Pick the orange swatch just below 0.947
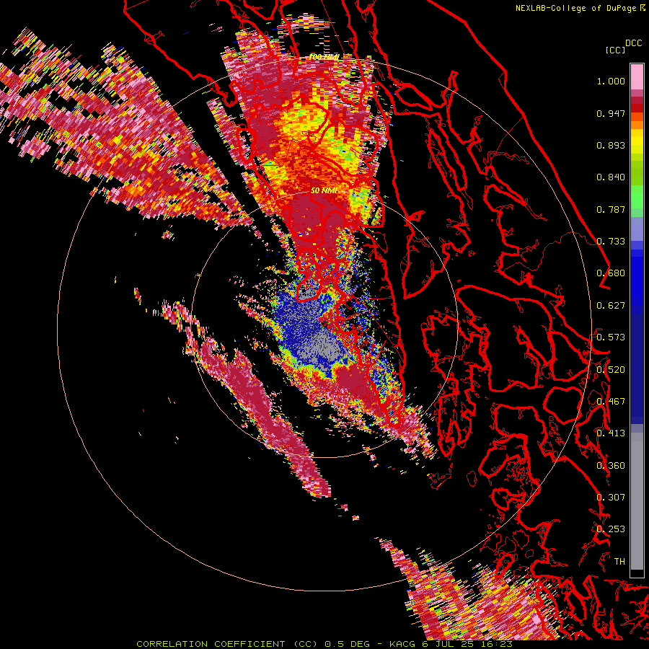Screen dimensions: 649x649 coord(637,117)
